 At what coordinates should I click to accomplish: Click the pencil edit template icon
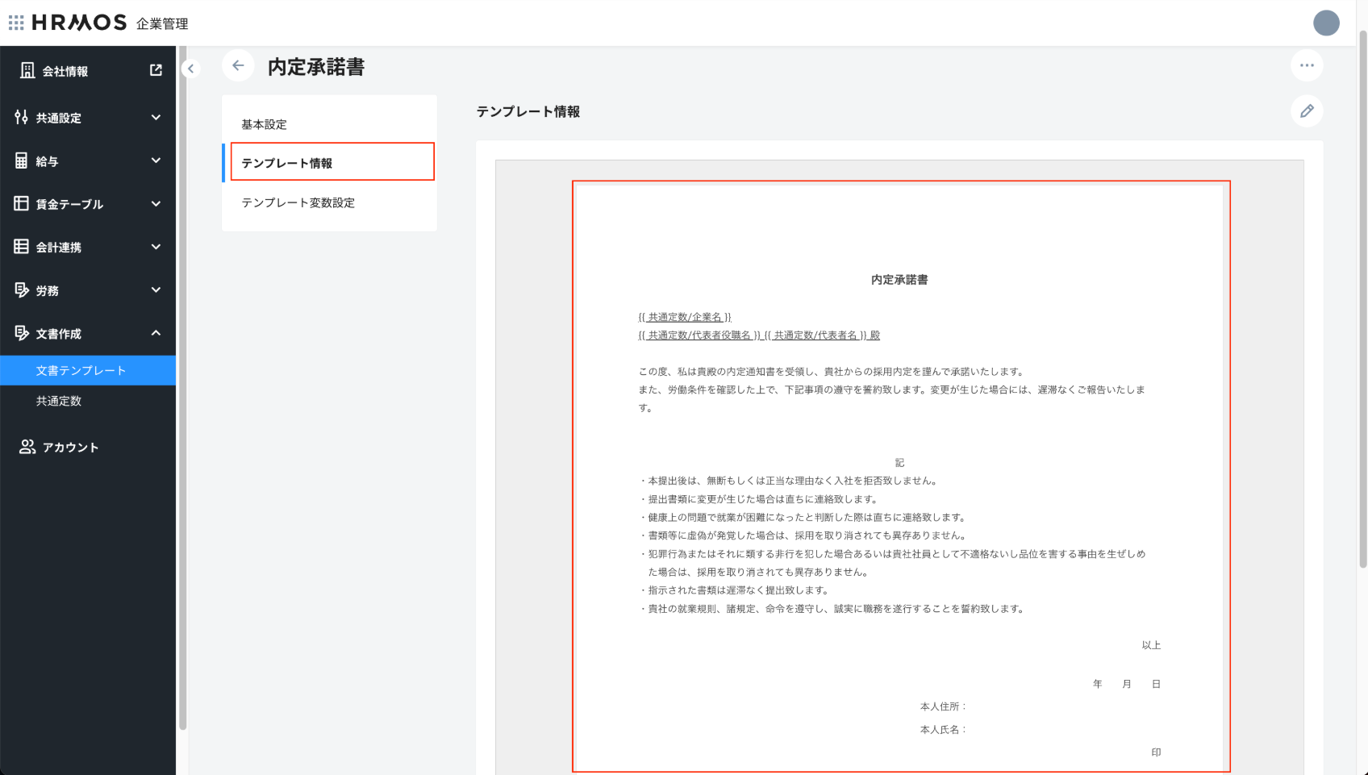[x=1306, y=111]
